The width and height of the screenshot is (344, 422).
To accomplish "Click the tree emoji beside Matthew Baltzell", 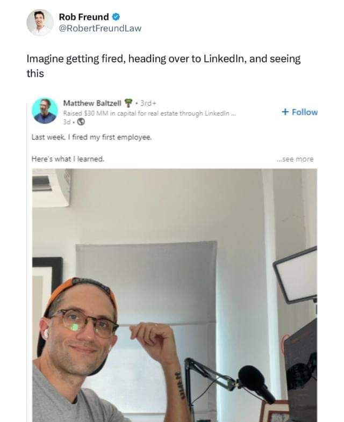I will point(128,103).
